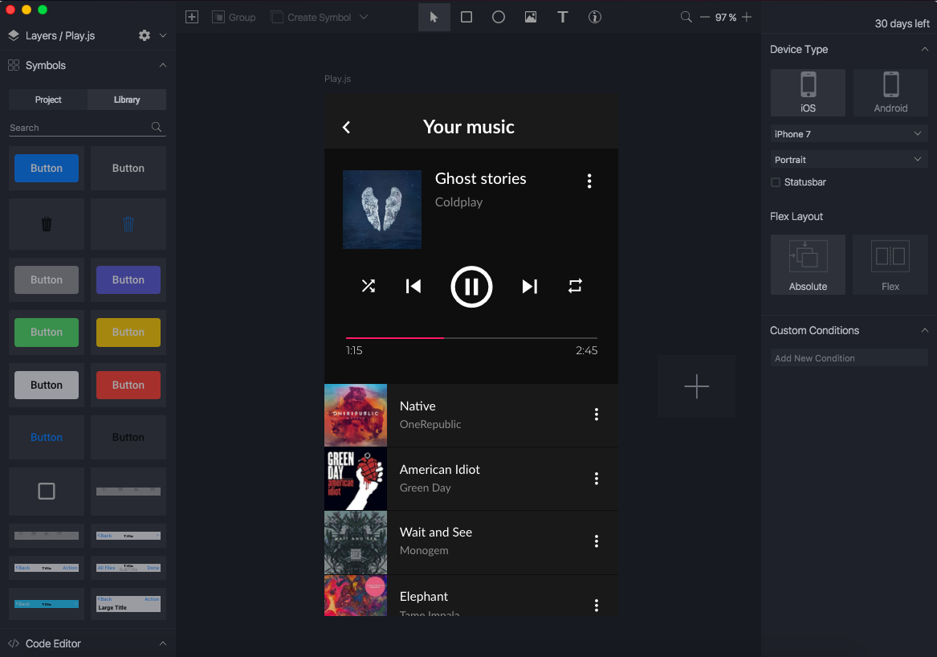Select the blue trash icon symbol
This screenshot has width=937, height=657.
(x=128, y=224)
